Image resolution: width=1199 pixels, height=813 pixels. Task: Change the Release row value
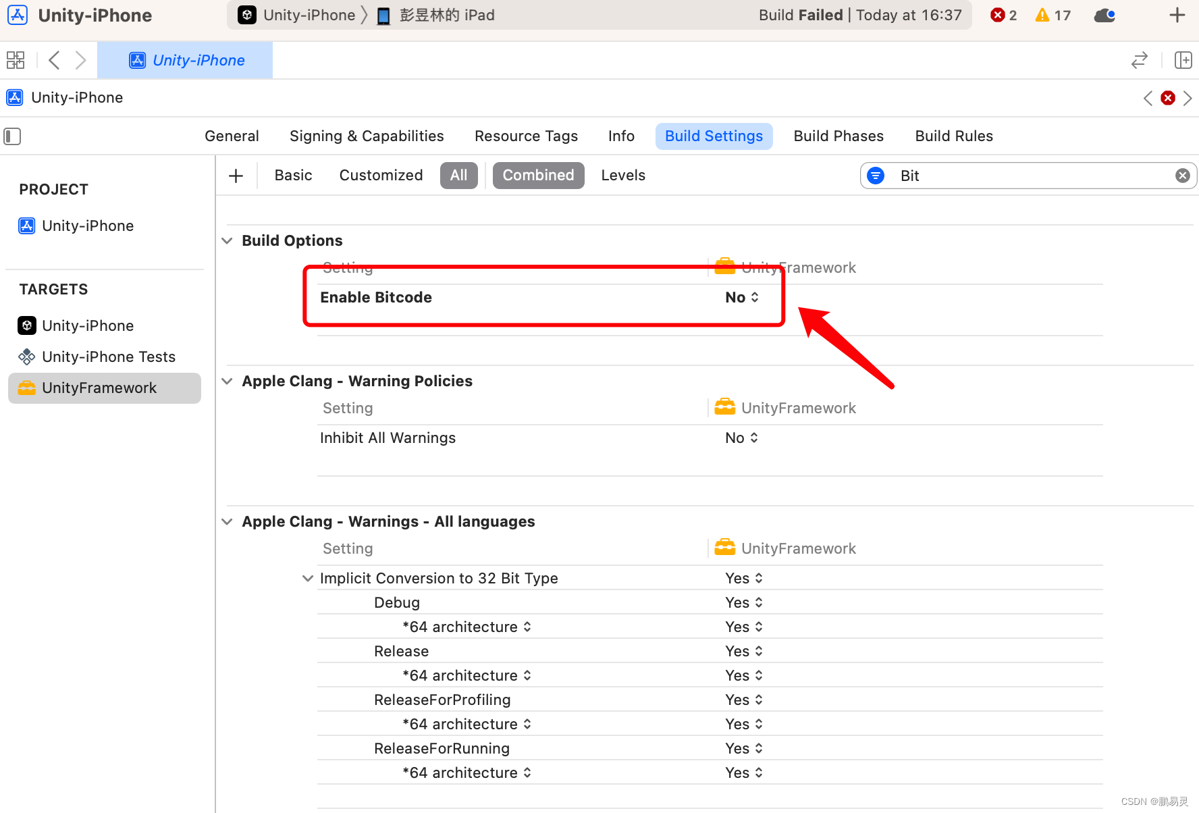point(744,652)
